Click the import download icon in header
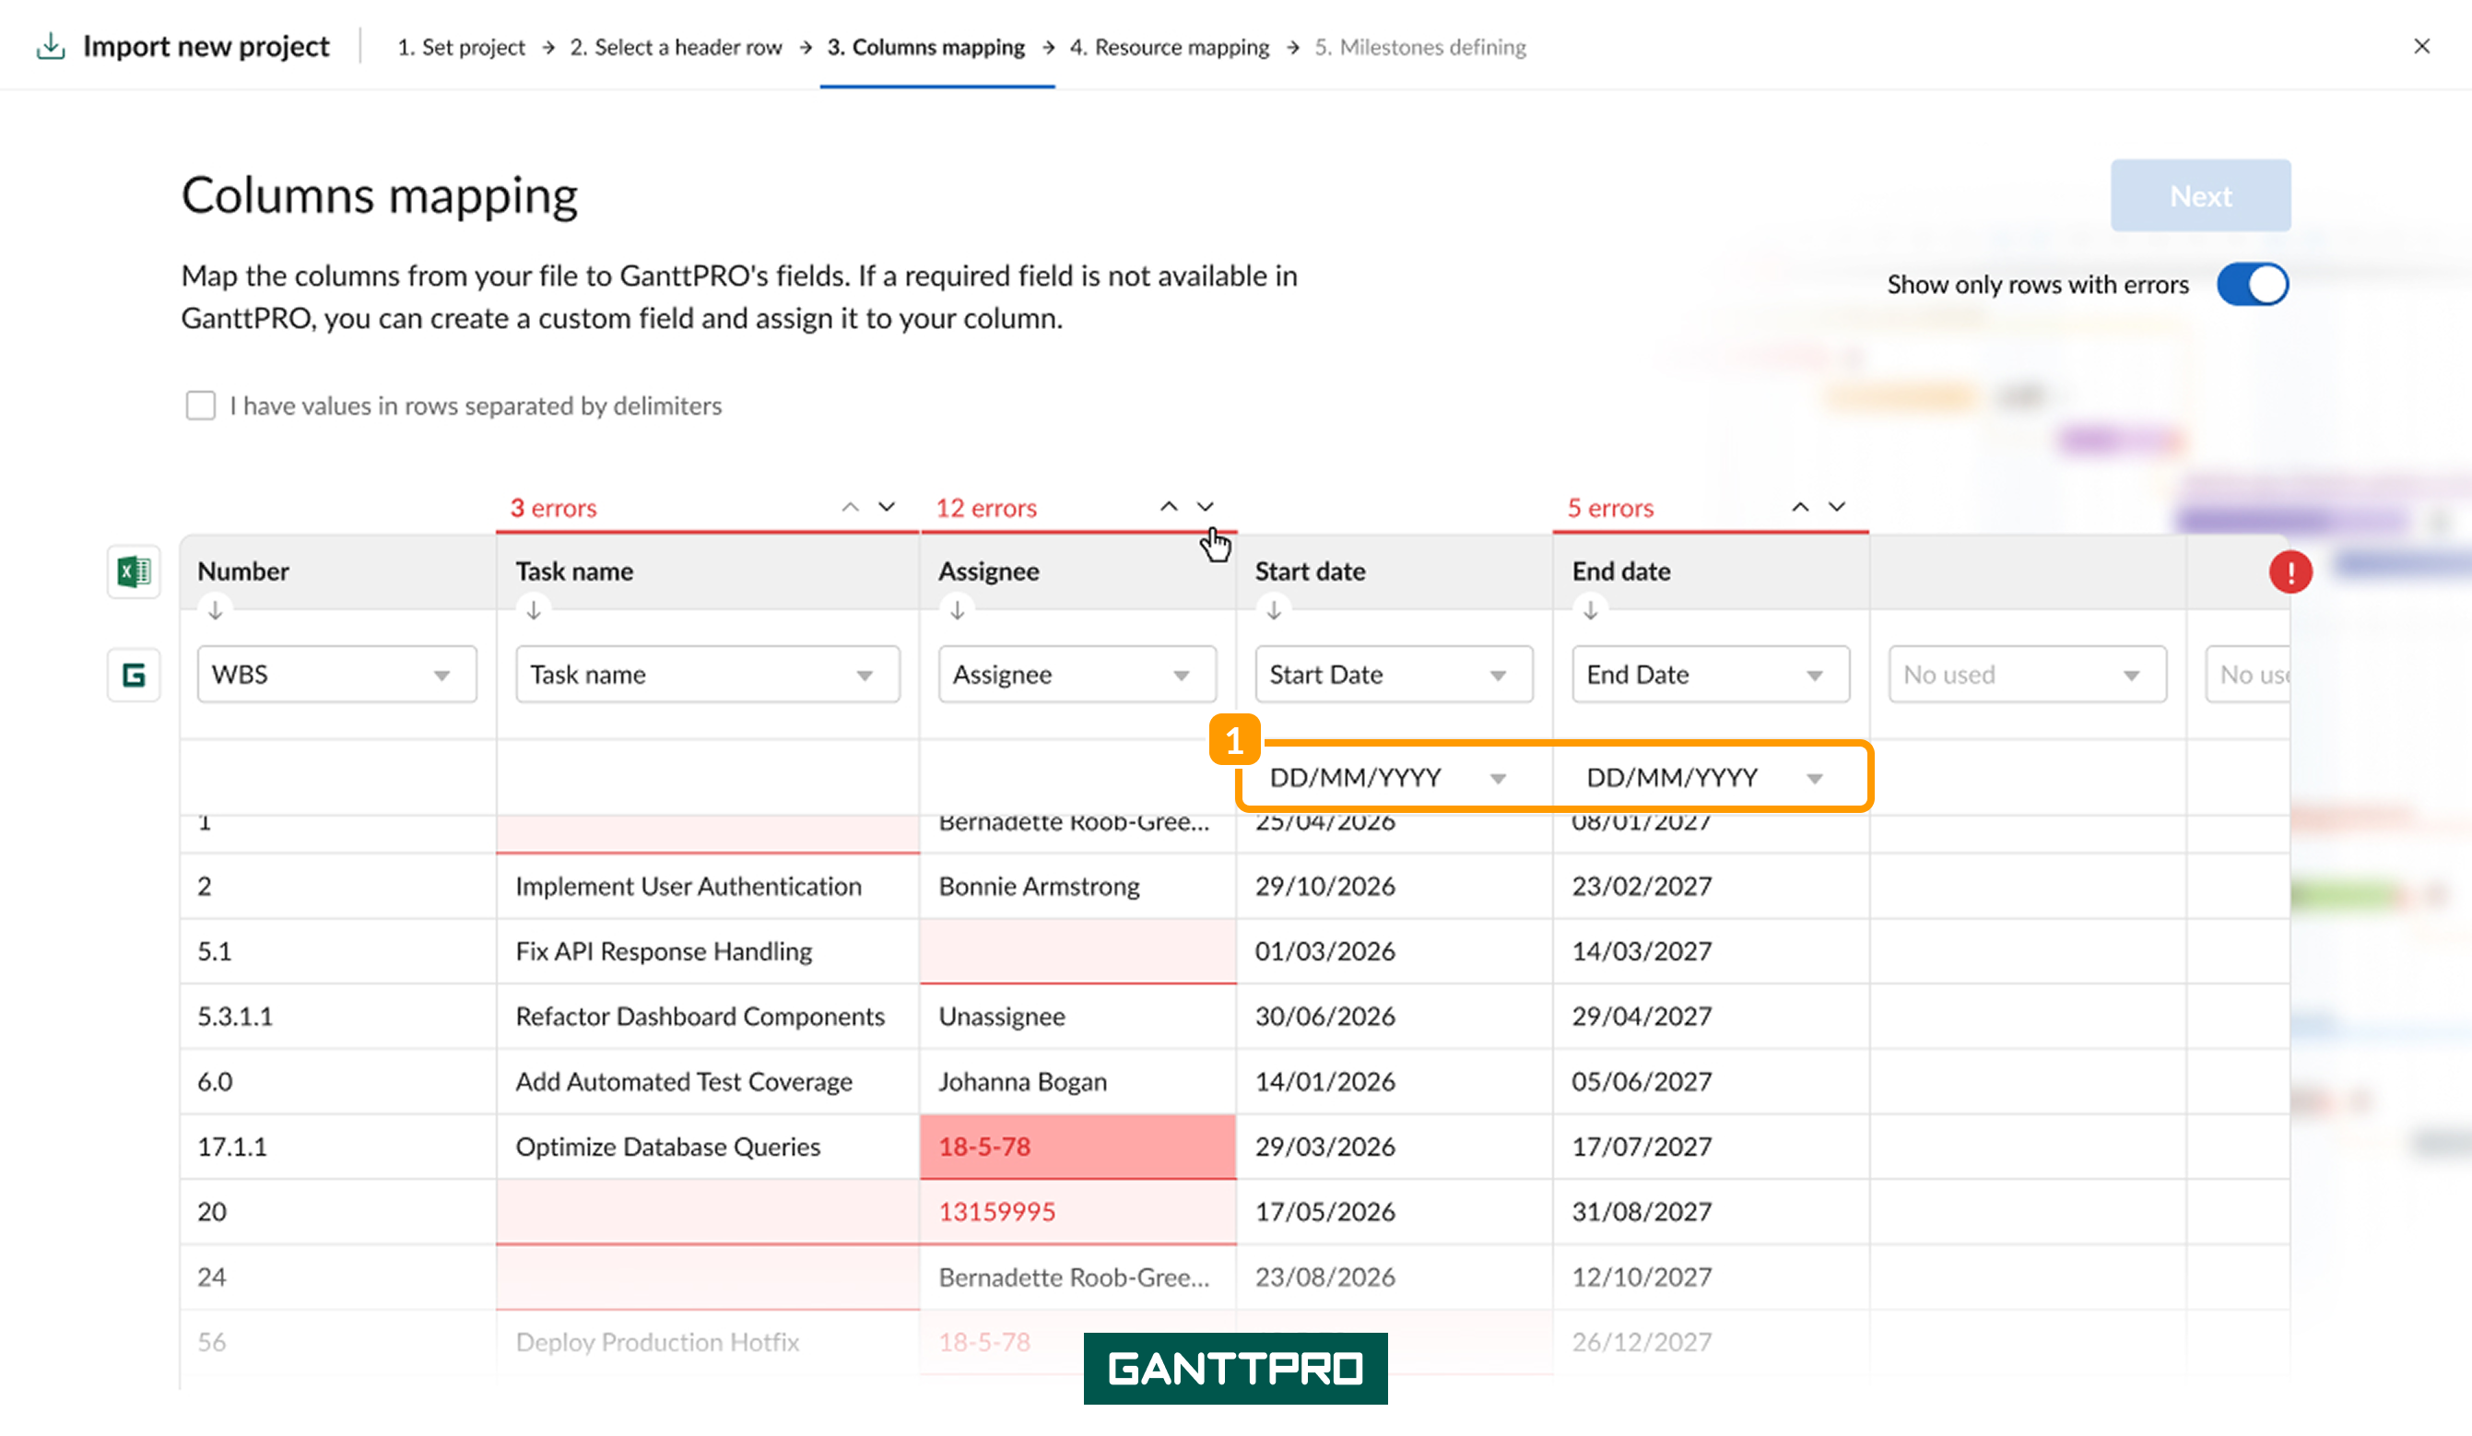This screenshot has height=1436, width=2472. pos(51,46)
